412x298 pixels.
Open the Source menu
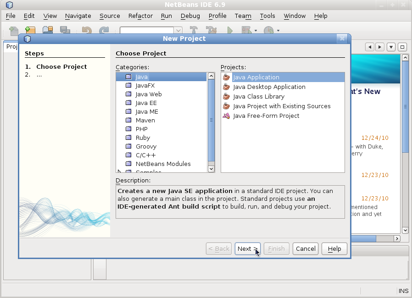pyautogui.click(x=110, y=16)
